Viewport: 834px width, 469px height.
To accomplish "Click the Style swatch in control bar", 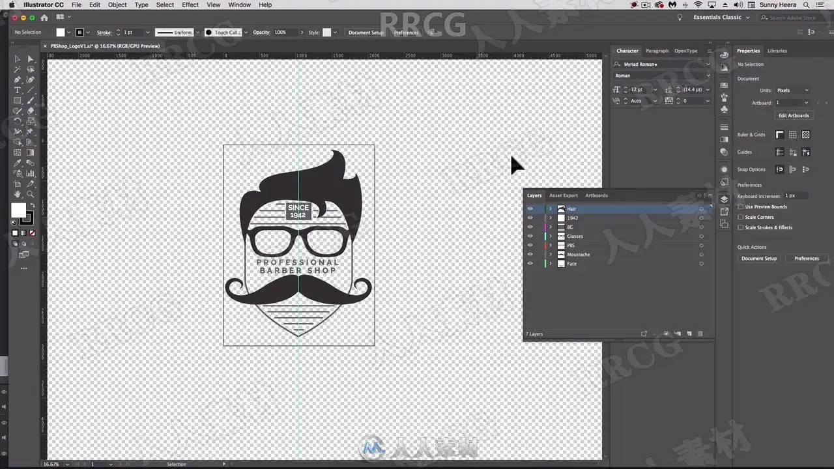I will point(327,33).
